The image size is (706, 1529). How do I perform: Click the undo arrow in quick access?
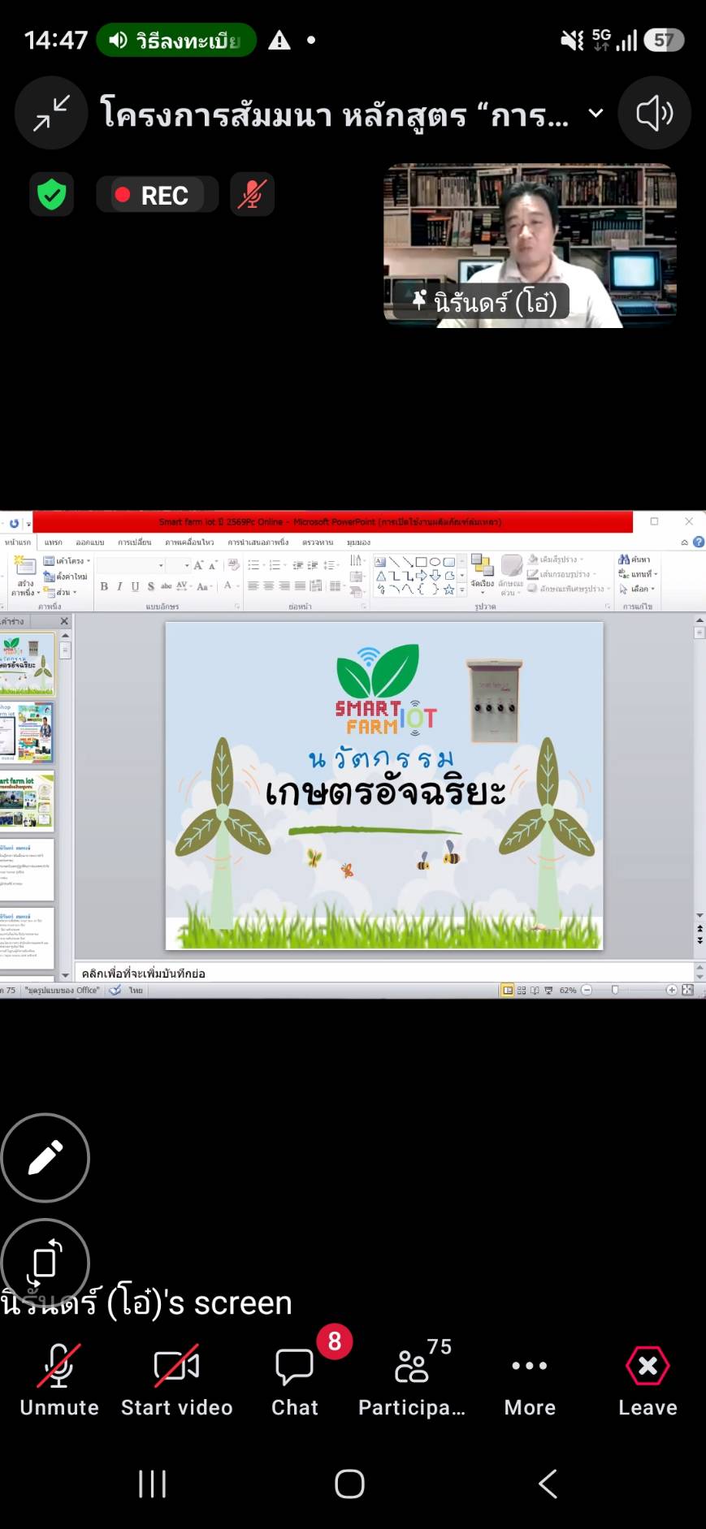(x=14, y=523)
